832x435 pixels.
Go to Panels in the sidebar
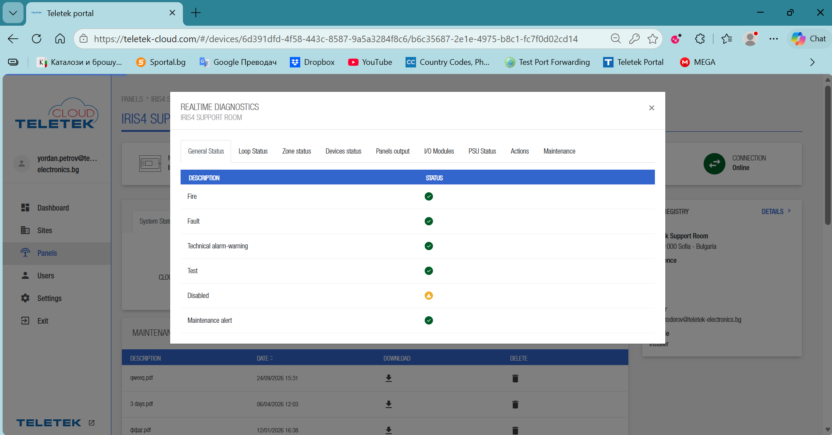57,253
